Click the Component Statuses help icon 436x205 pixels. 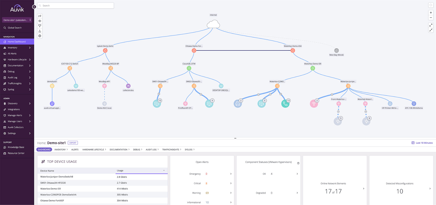tap(298, 163)
